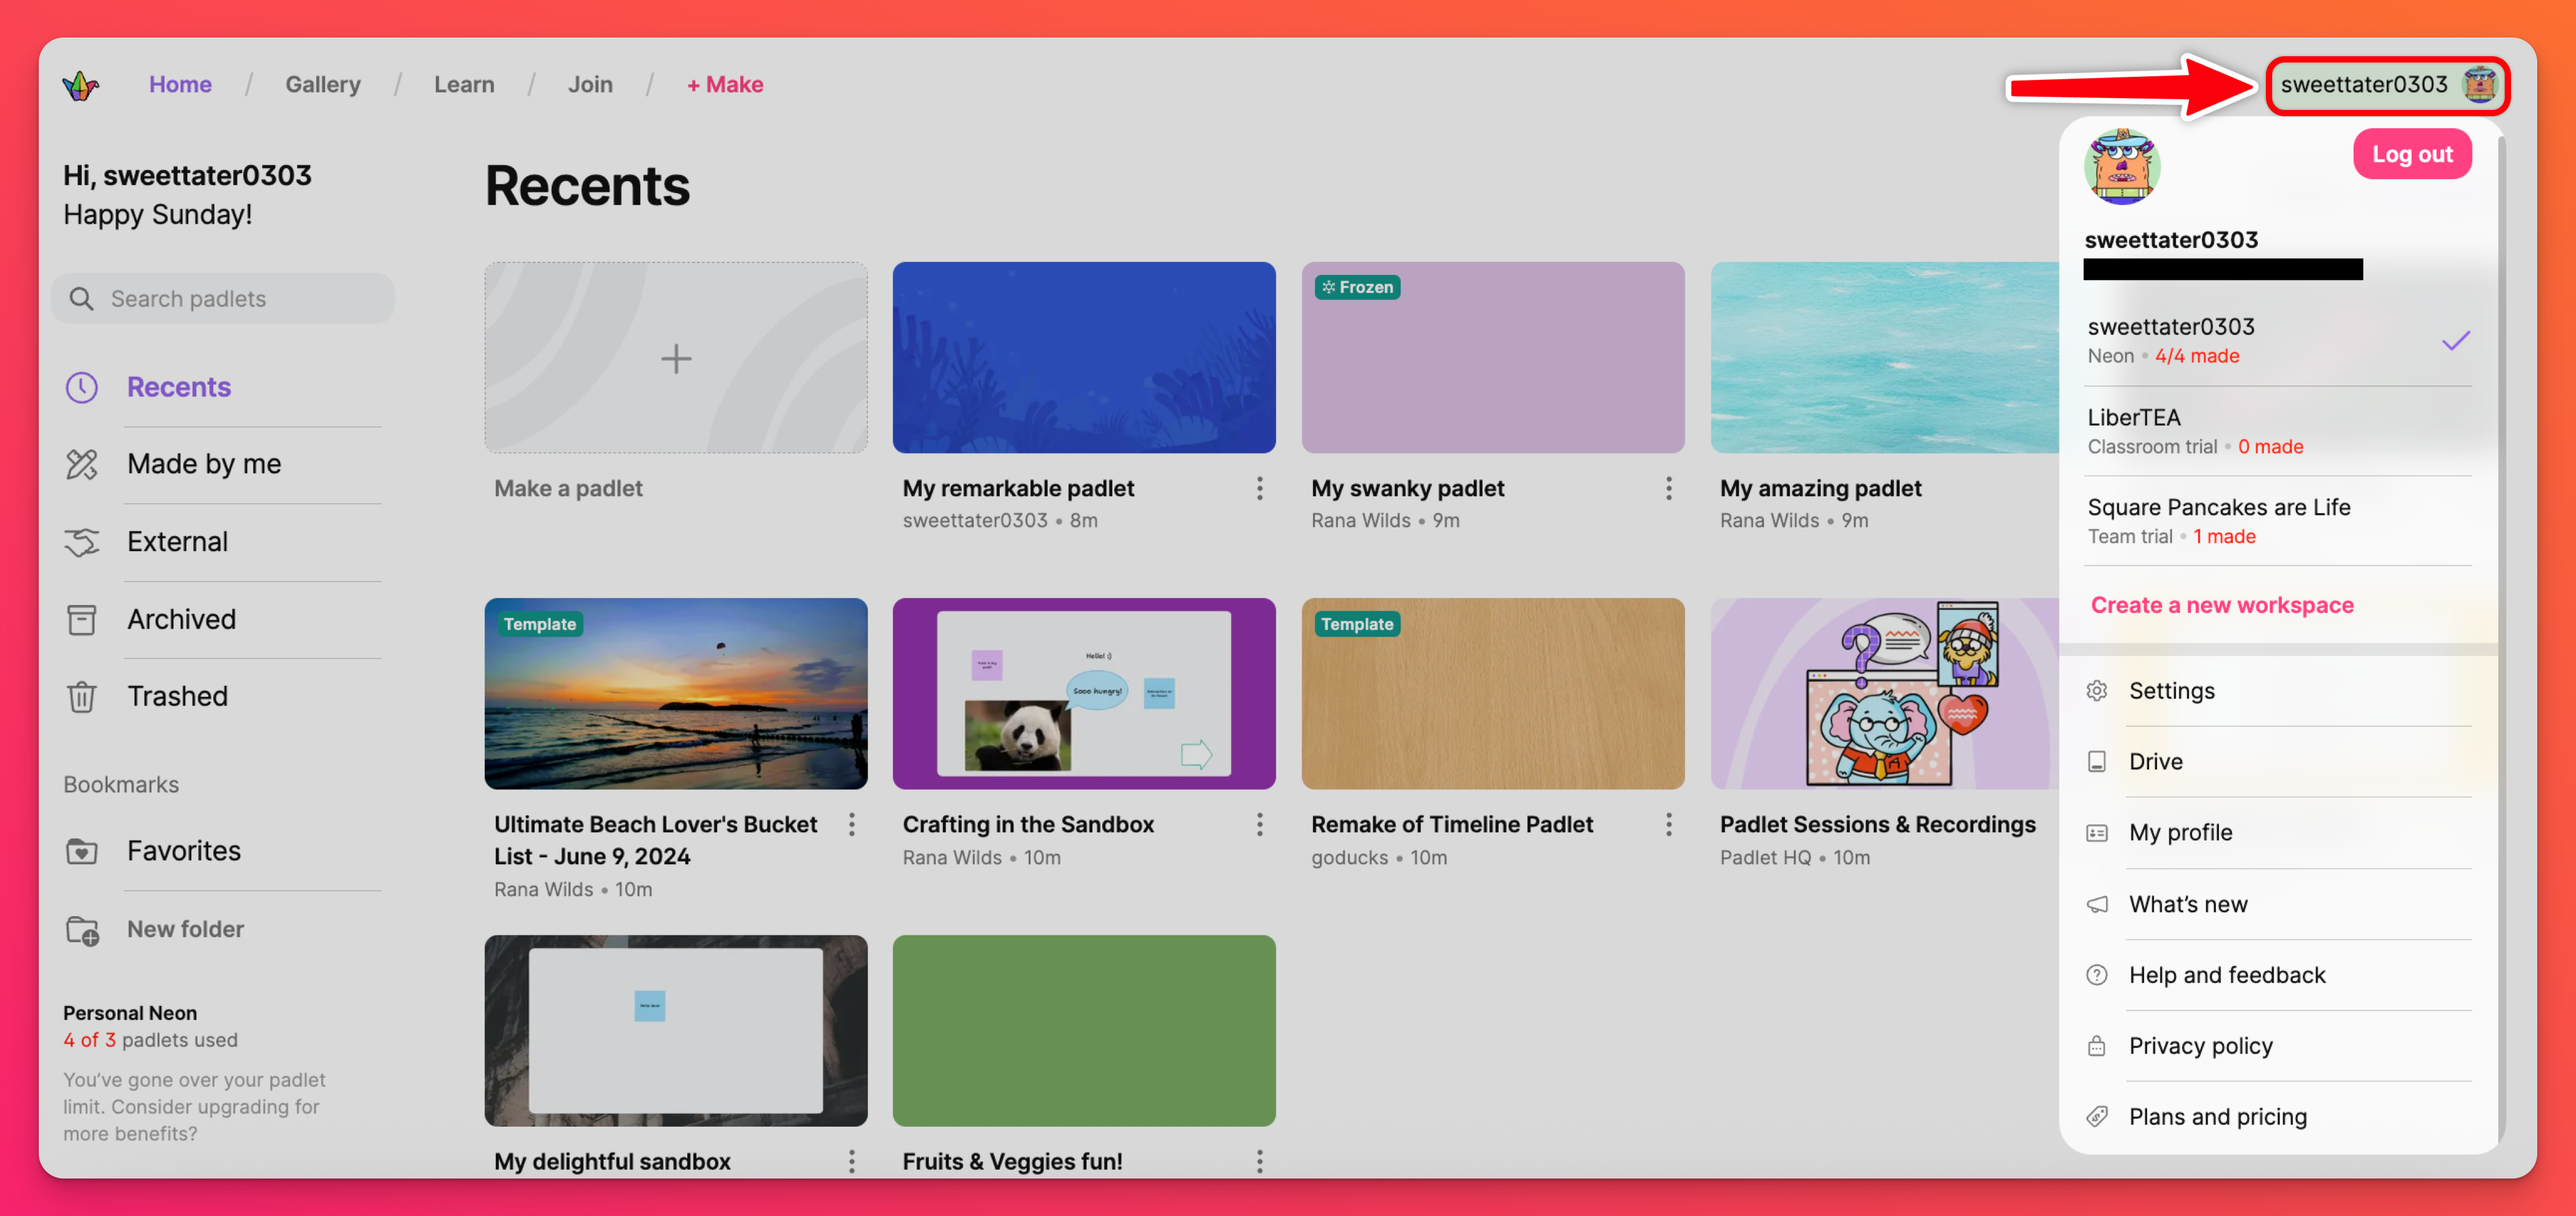This screenshot has width=2576, height=1216.
Task: Click + Make in navigation
Action: click(725, 85)
